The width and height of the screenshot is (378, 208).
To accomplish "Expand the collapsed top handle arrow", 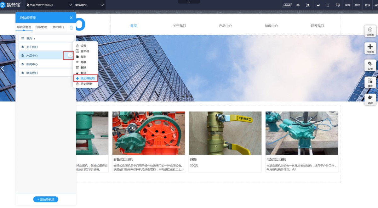I will [189, 2].
